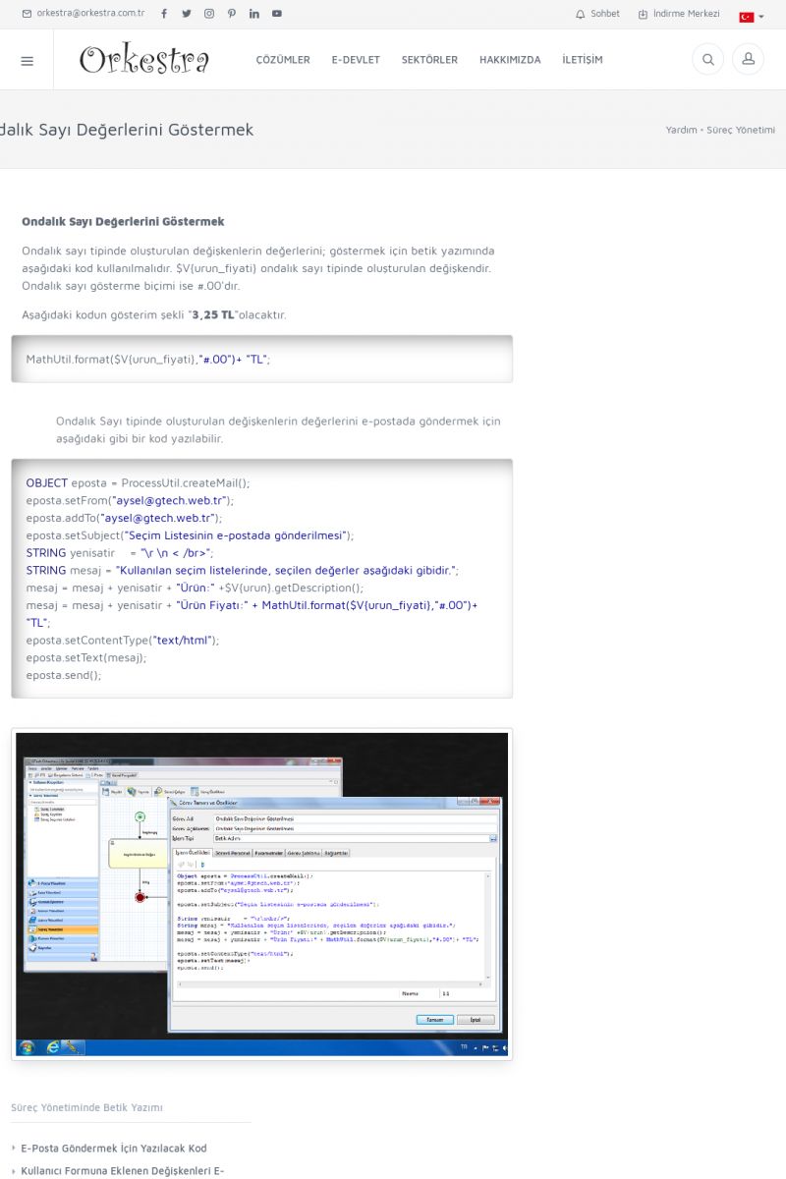This screenshot has width=786, height=1179.
Task: Click the Instagram icon
Action: [209, 14]
